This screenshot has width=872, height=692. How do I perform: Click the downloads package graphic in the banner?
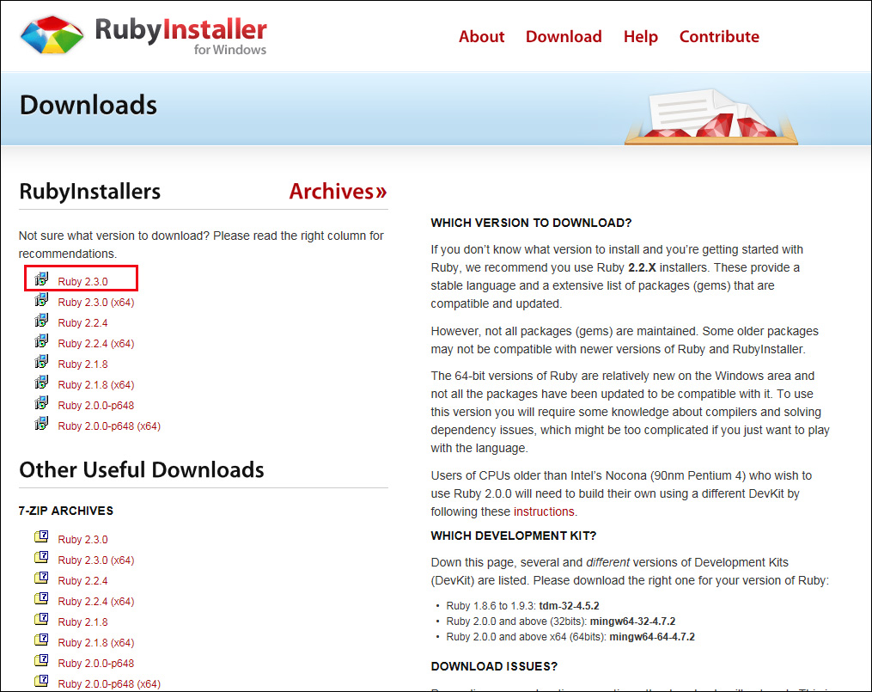(711, 116)
